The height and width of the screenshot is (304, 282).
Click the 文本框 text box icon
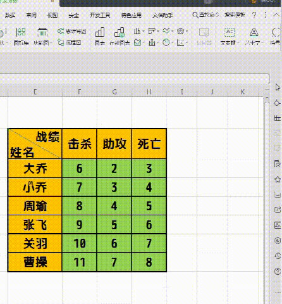pos(230,32)
